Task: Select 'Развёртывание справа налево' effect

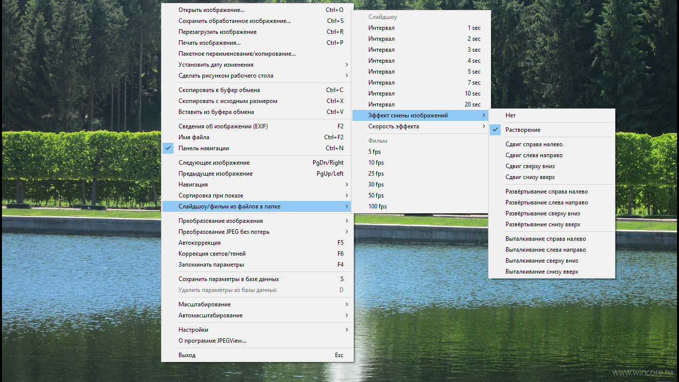Action: pyautogui.click(x=552, y=191)
